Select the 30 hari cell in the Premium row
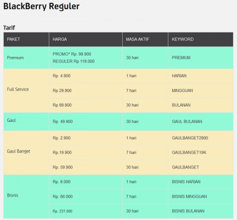This screenshot has height=220, width=237. coord(145,58)
